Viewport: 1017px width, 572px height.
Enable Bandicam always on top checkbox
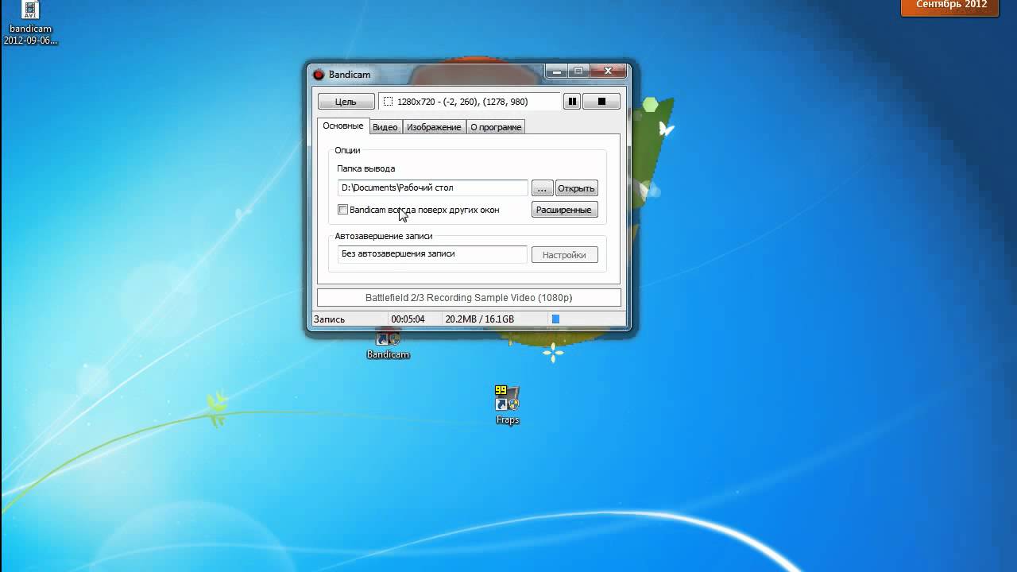coord(343,210)
